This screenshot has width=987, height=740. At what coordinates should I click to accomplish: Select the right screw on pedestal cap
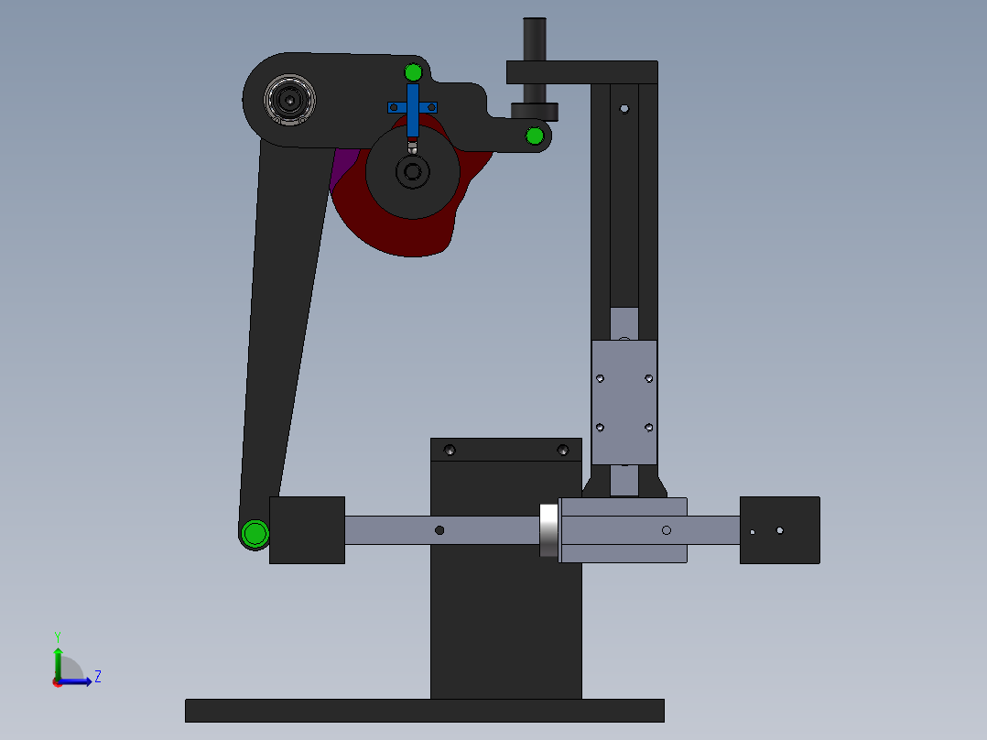563,451
